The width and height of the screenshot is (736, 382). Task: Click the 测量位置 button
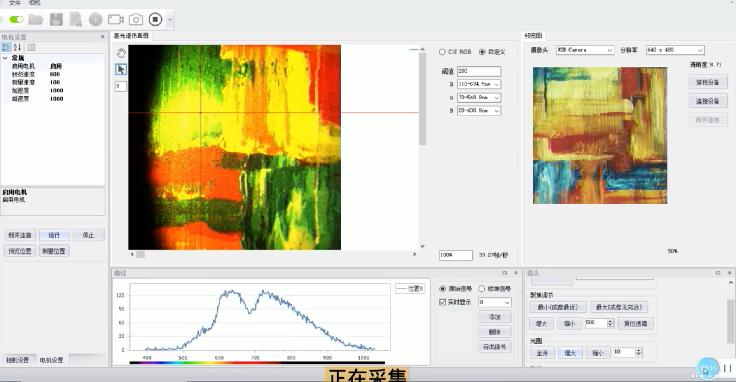[54, 251]
